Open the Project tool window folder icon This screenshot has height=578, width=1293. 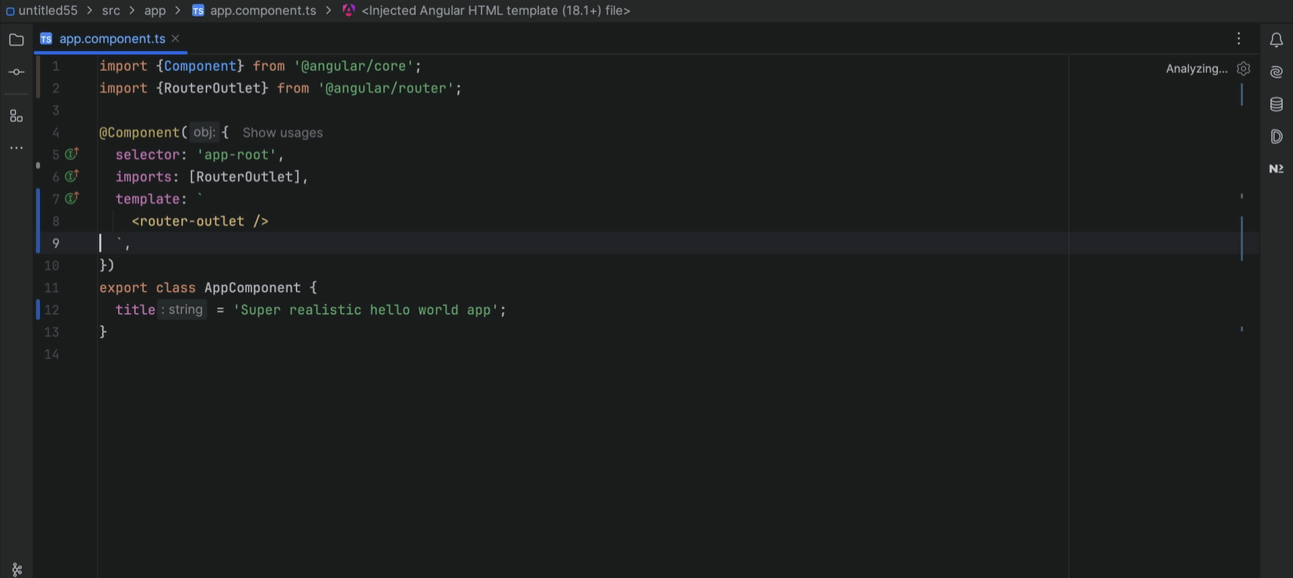coord(16,40)
